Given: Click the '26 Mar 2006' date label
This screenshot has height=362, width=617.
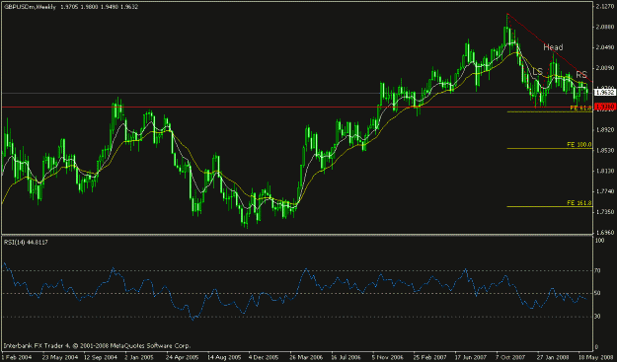Looking at the screenshot, I should tap(306, 357).
